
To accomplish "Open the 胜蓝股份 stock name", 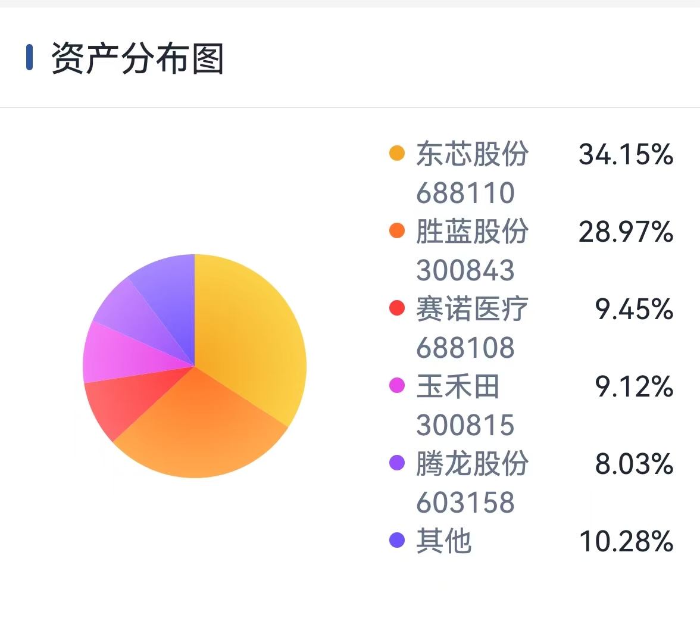I will tap(473, 232).
